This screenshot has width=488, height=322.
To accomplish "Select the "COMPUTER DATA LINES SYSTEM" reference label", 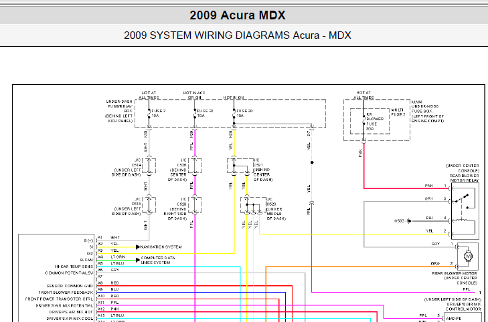I will (x=158, y=261).
